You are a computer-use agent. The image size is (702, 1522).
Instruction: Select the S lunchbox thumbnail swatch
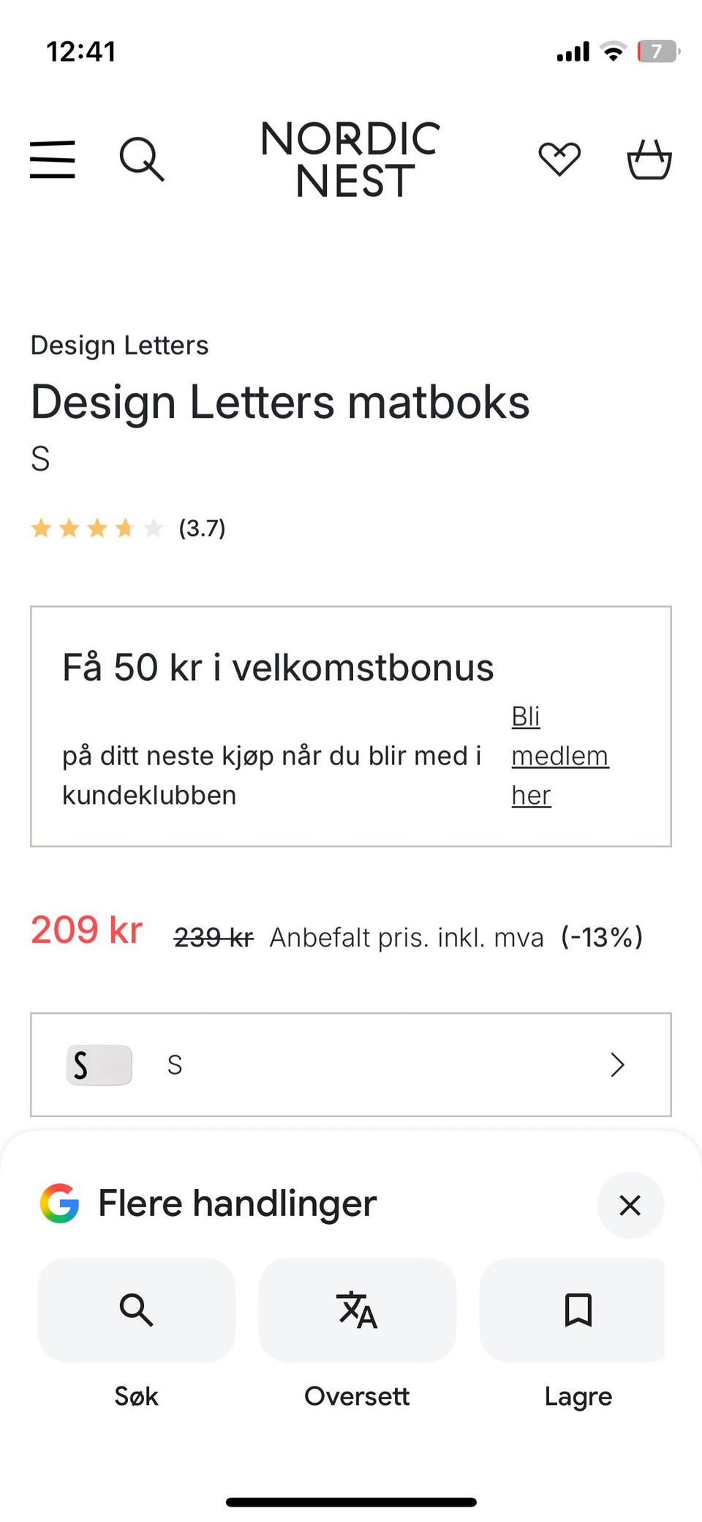(x=99, y=1064)
